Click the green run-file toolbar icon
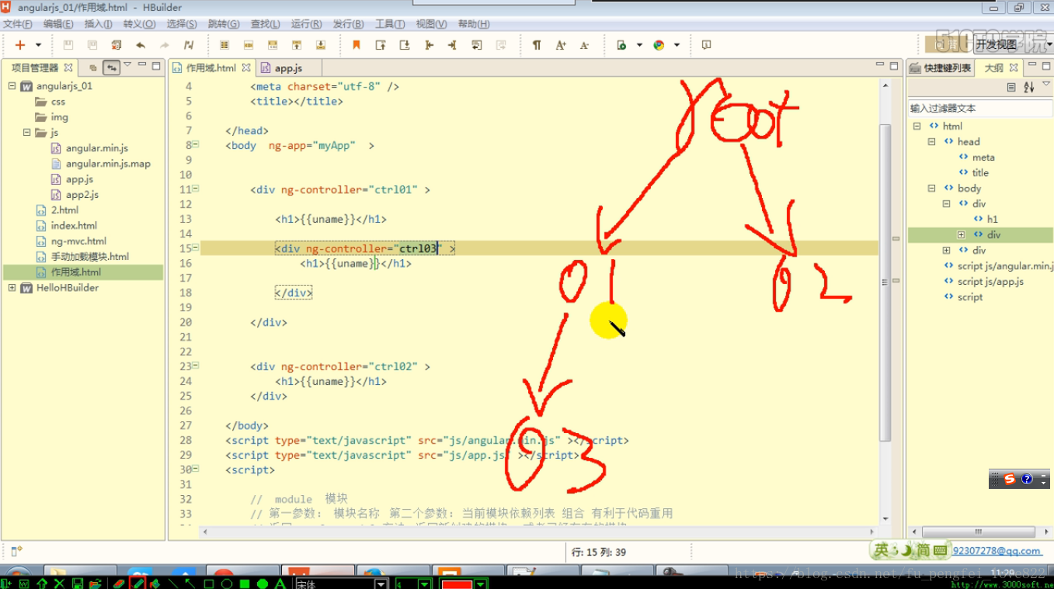The image size is (1054, 589). pos(621,45)
